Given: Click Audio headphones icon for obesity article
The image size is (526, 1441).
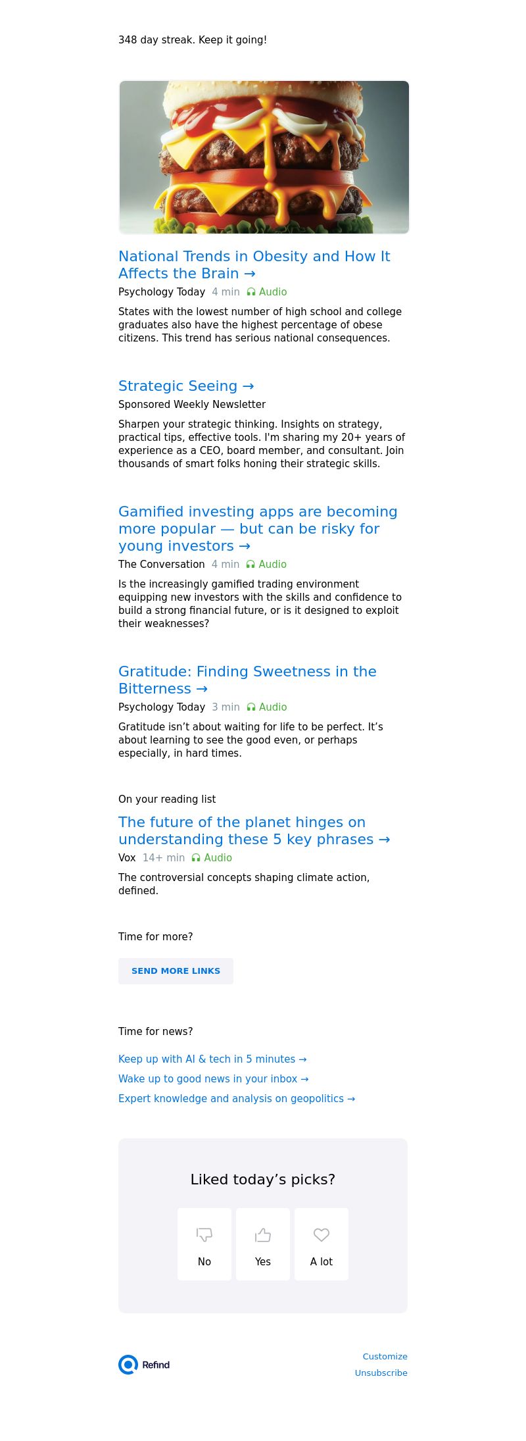Looking at the screenshot, I should point(251,291).
